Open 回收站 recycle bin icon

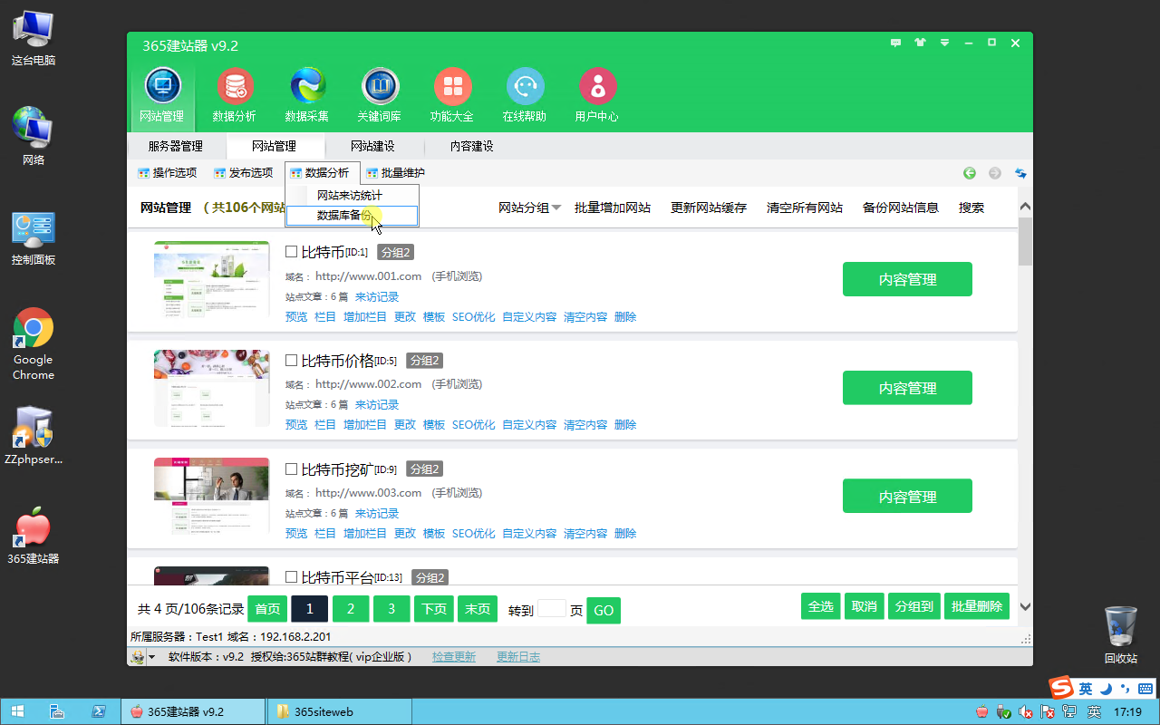[x=1121, y=635]
